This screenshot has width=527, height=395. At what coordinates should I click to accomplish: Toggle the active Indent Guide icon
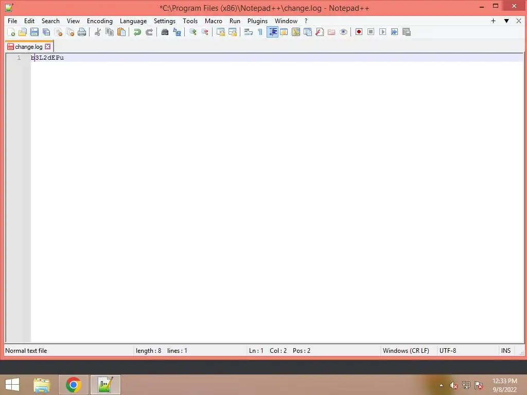(x=272, y=32)
